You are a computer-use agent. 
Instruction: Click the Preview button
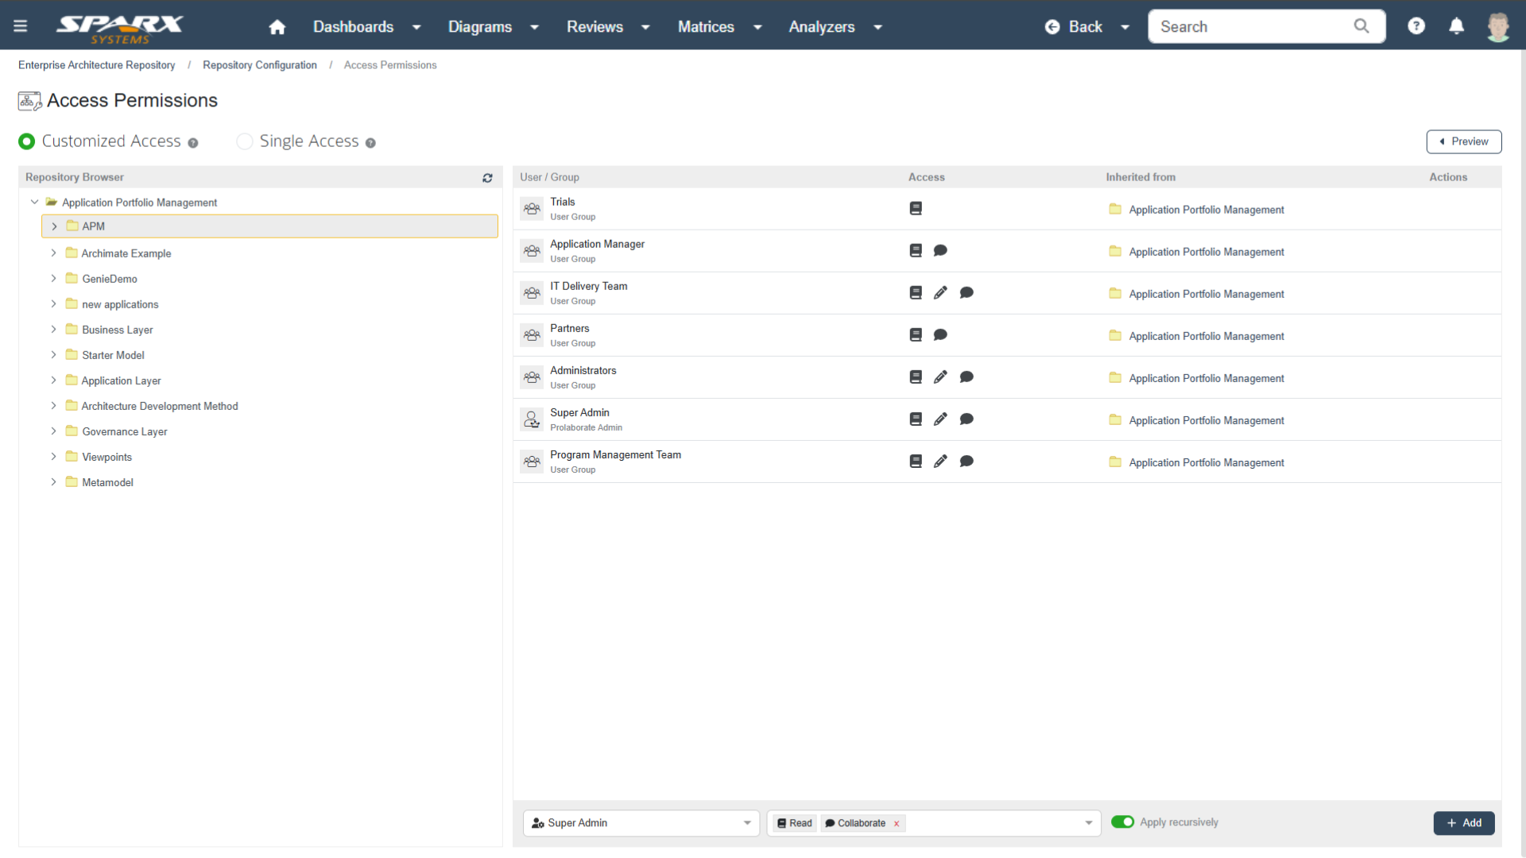click(x=1464, y=141)
